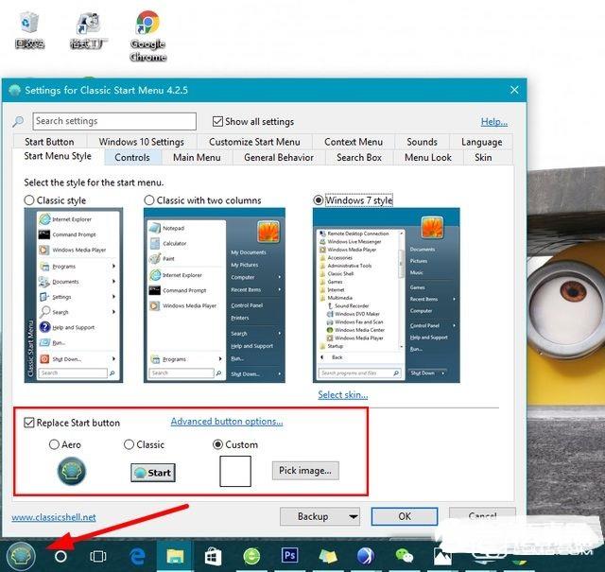605x572 pixels.
Task: Switch to the Main Menu tab
Action: 197,158
